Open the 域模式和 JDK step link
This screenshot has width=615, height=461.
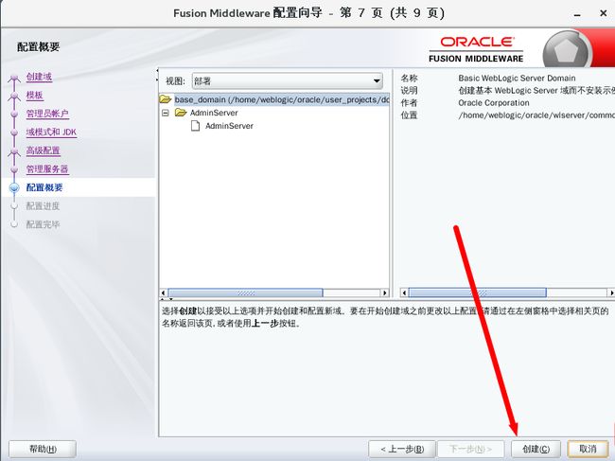tap(51, 133)
